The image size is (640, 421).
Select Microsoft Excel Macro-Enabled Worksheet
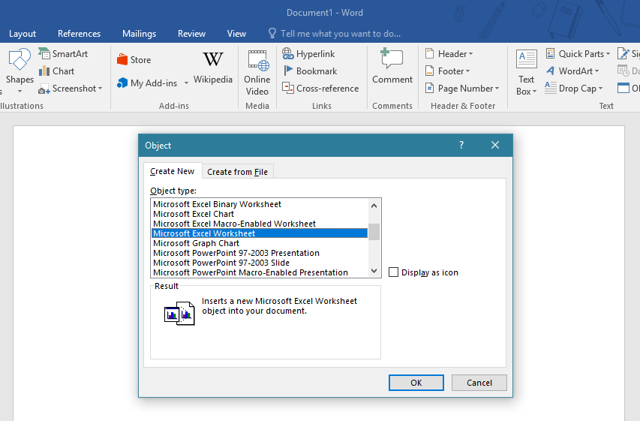260,224
